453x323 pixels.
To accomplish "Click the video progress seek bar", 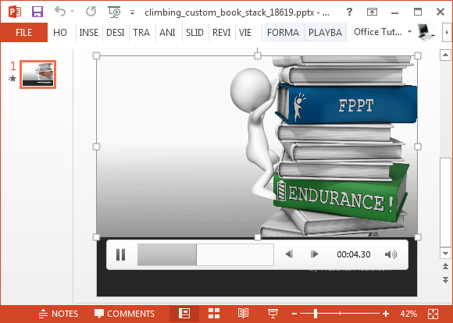I will coord(205,254).
